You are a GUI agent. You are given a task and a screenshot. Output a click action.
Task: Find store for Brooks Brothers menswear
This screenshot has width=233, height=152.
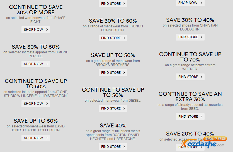(x=113, y=72)
